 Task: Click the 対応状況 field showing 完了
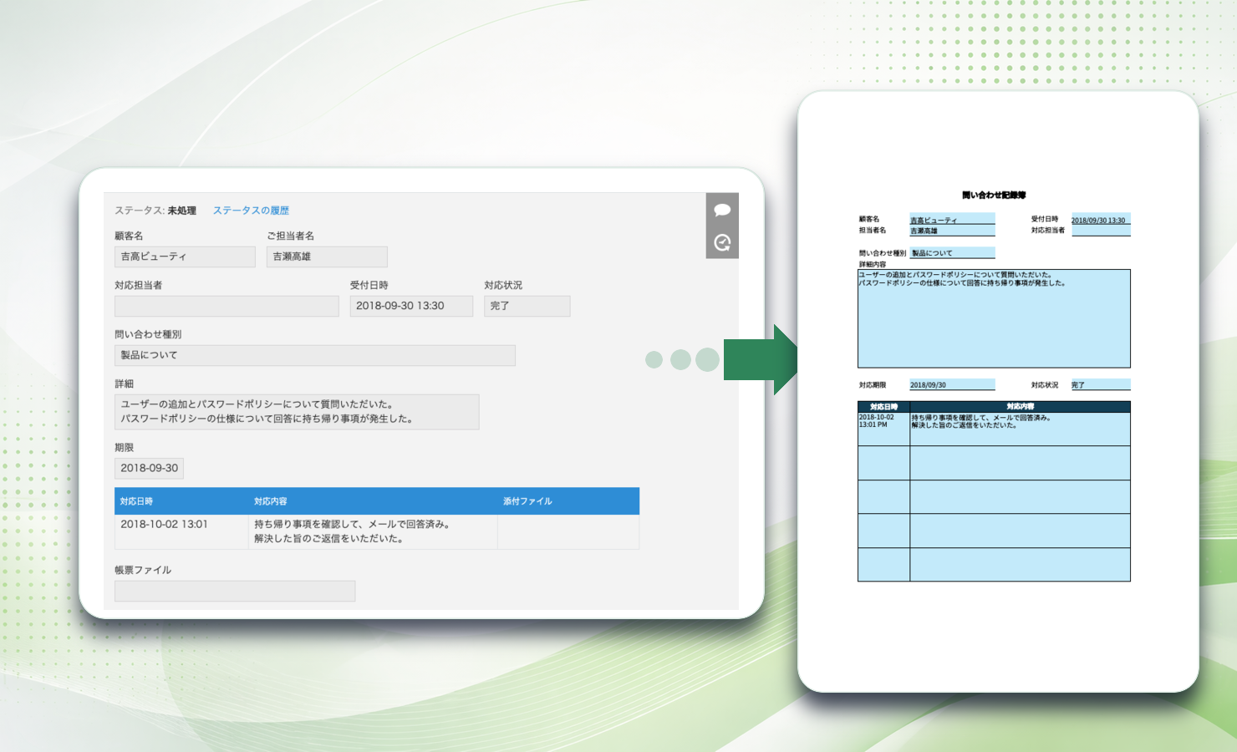pos(527,306)
